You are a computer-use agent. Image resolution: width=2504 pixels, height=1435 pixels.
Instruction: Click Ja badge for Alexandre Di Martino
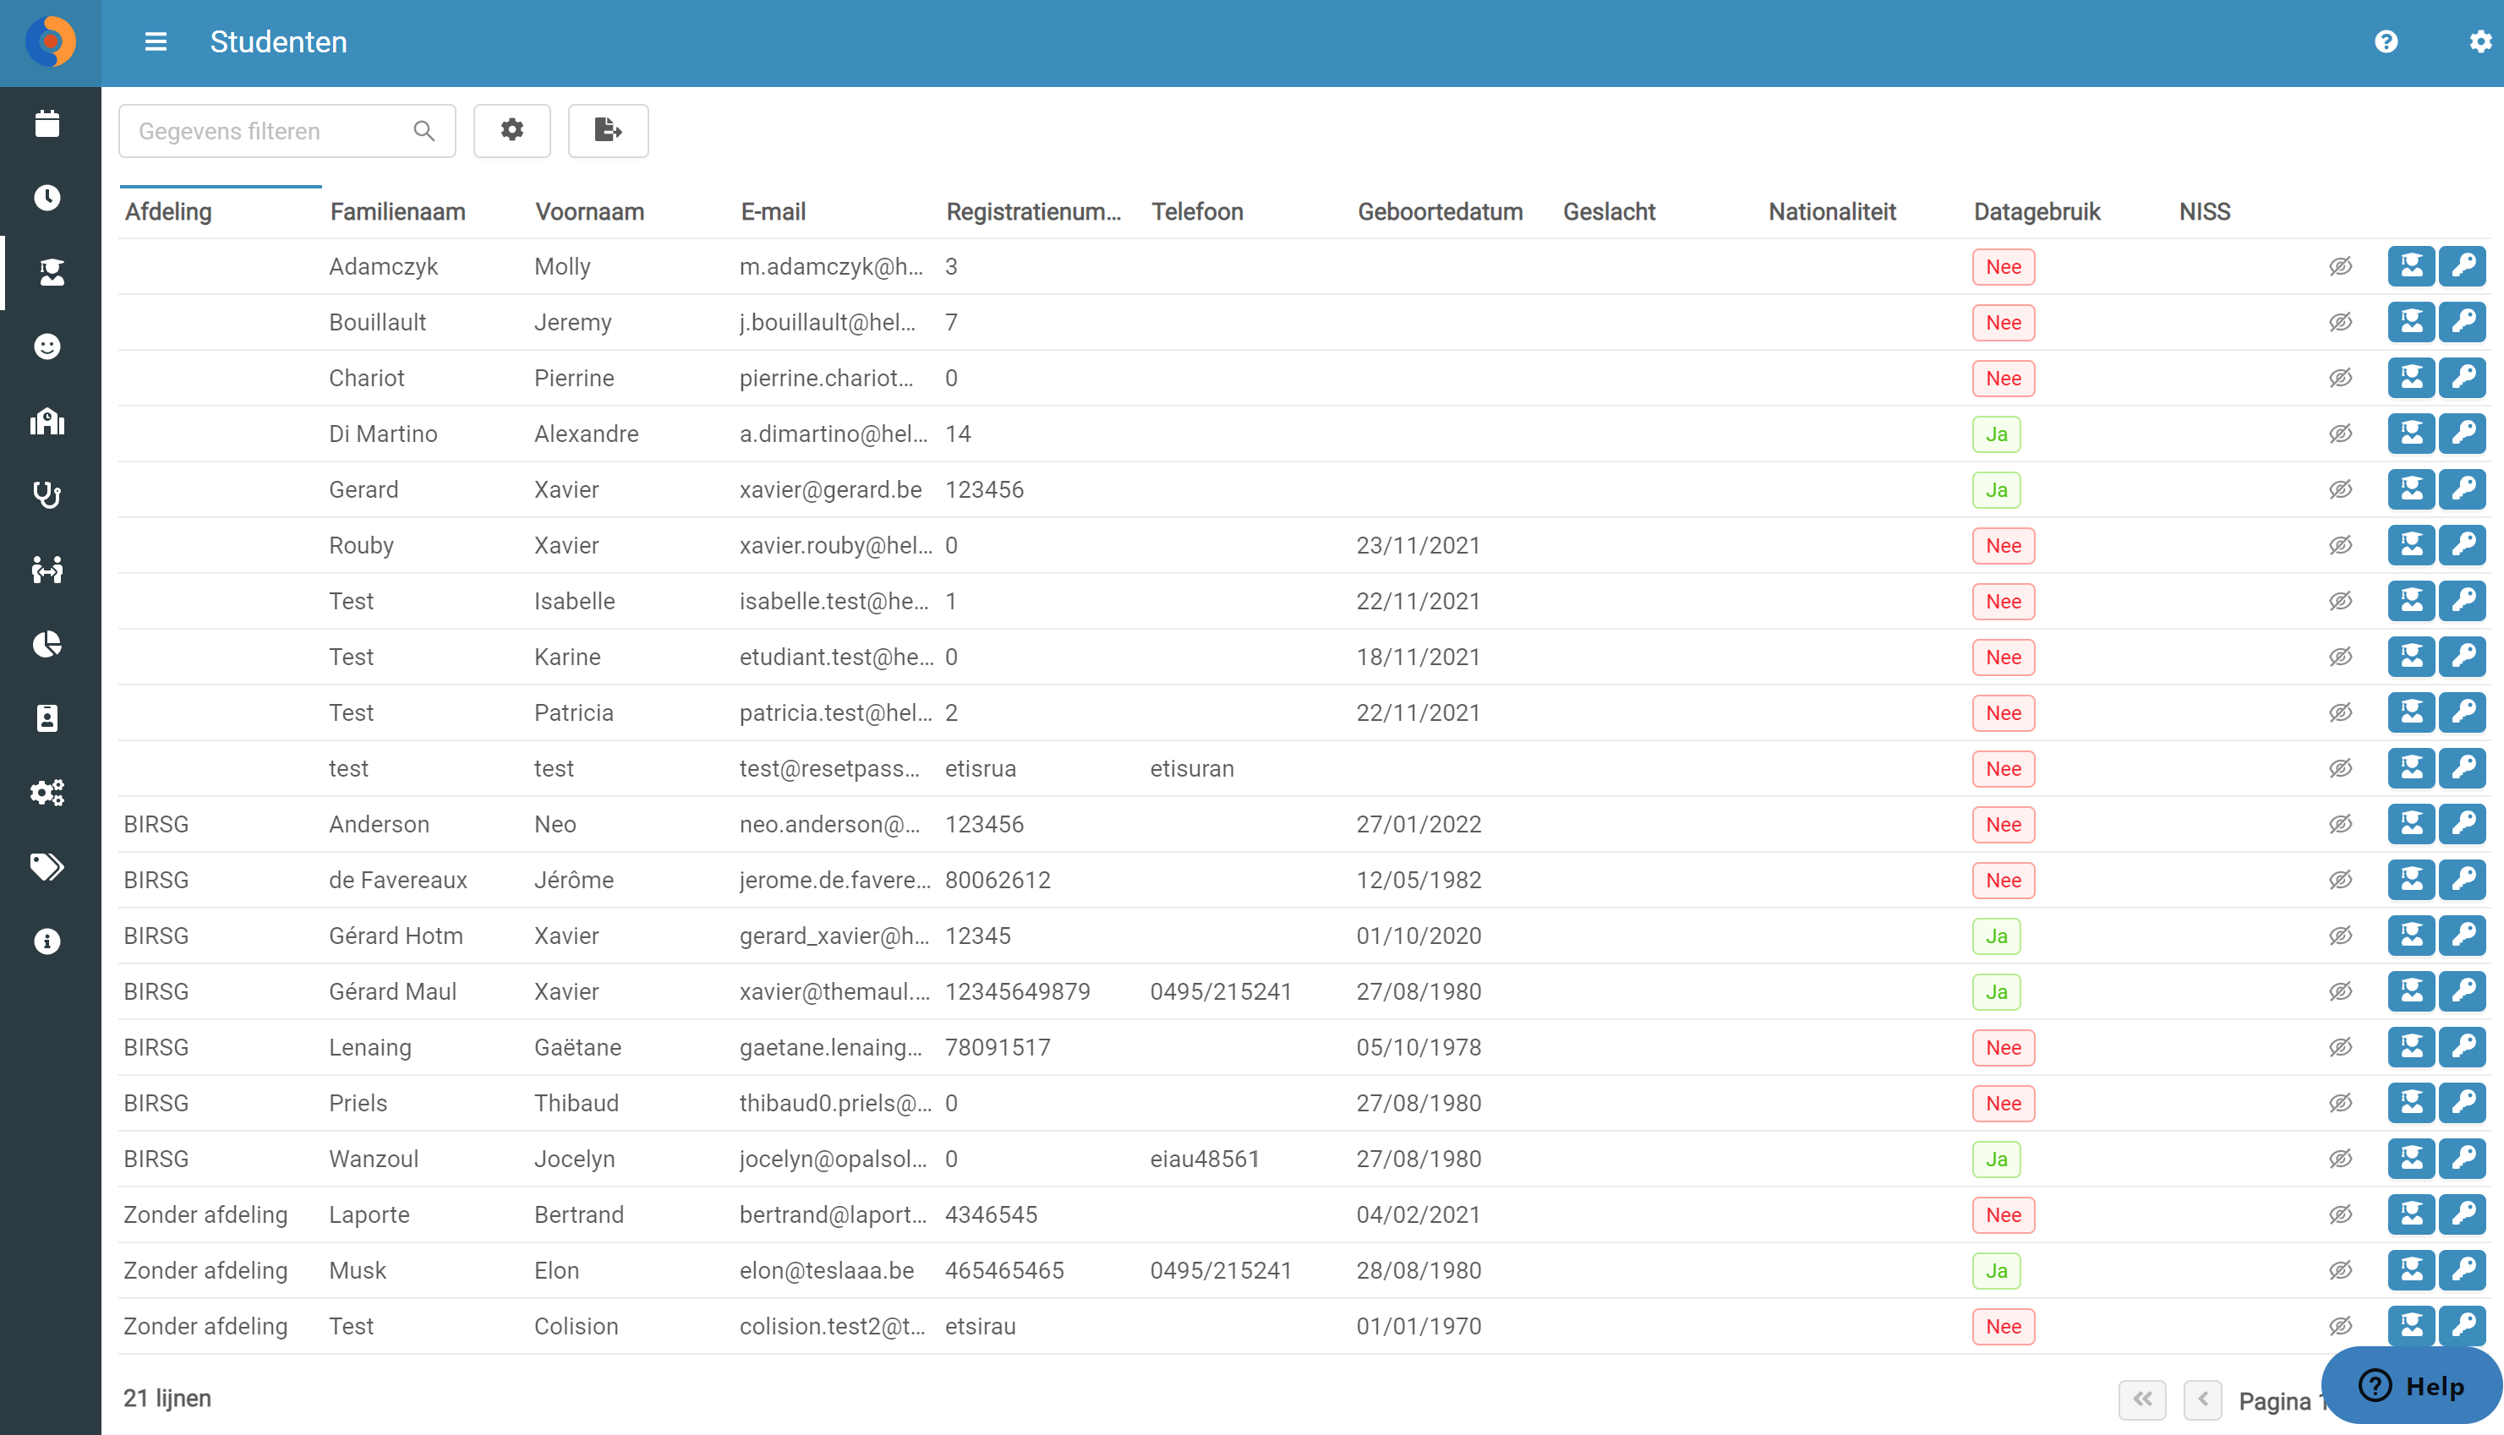[x=1996, y=434]
